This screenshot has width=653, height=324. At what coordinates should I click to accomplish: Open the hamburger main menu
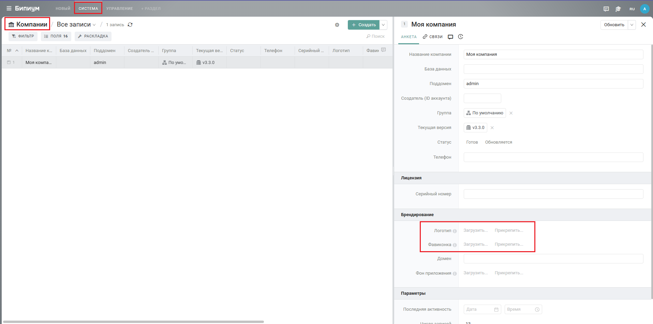pos(9,9)
